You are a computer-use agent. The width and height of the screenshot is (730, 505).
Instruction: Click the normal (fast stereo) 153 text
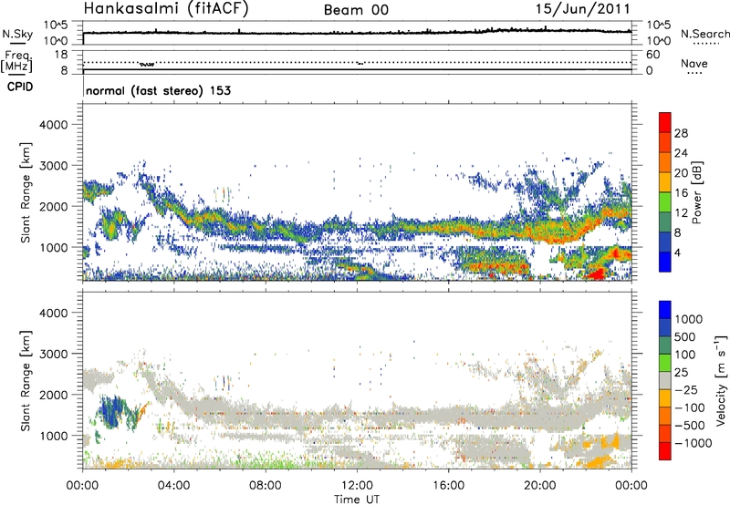point(158,90)
